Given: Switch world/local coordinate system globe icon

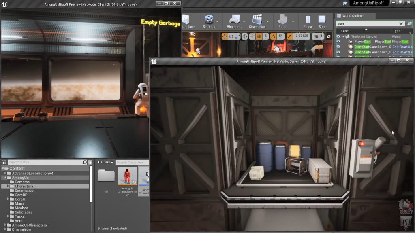Looking at the screenshot, I should click(x=244, y=36).
